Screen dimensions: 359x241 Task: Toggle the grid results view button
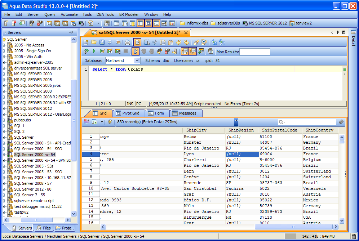point(185,51)
